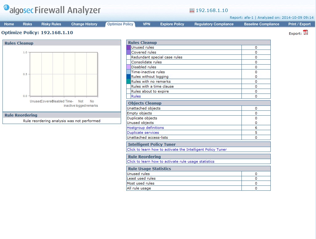Click the Time-inactive rules color swatch
Image resolution: width=316 pixels, height=239 pixels.
pos(128,72)
